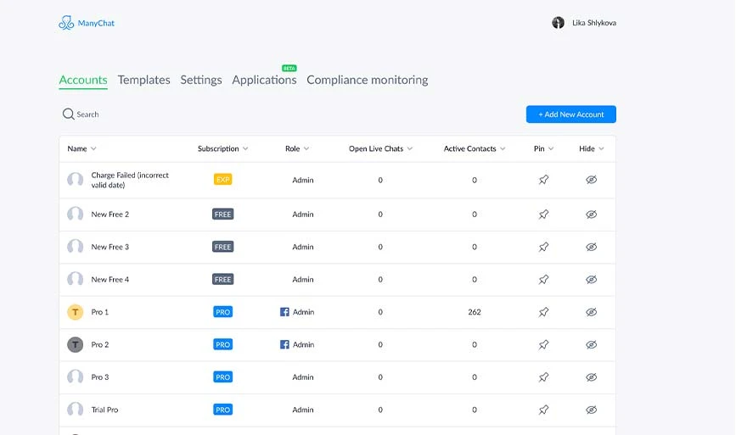Click the Pro 1 account avatar

click(76, 312)
